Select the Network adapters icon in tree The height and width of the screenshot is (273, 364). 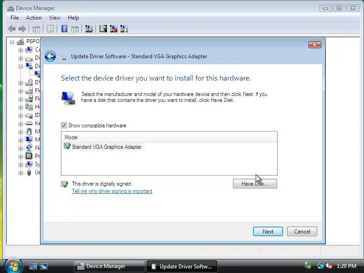(29, 148)
